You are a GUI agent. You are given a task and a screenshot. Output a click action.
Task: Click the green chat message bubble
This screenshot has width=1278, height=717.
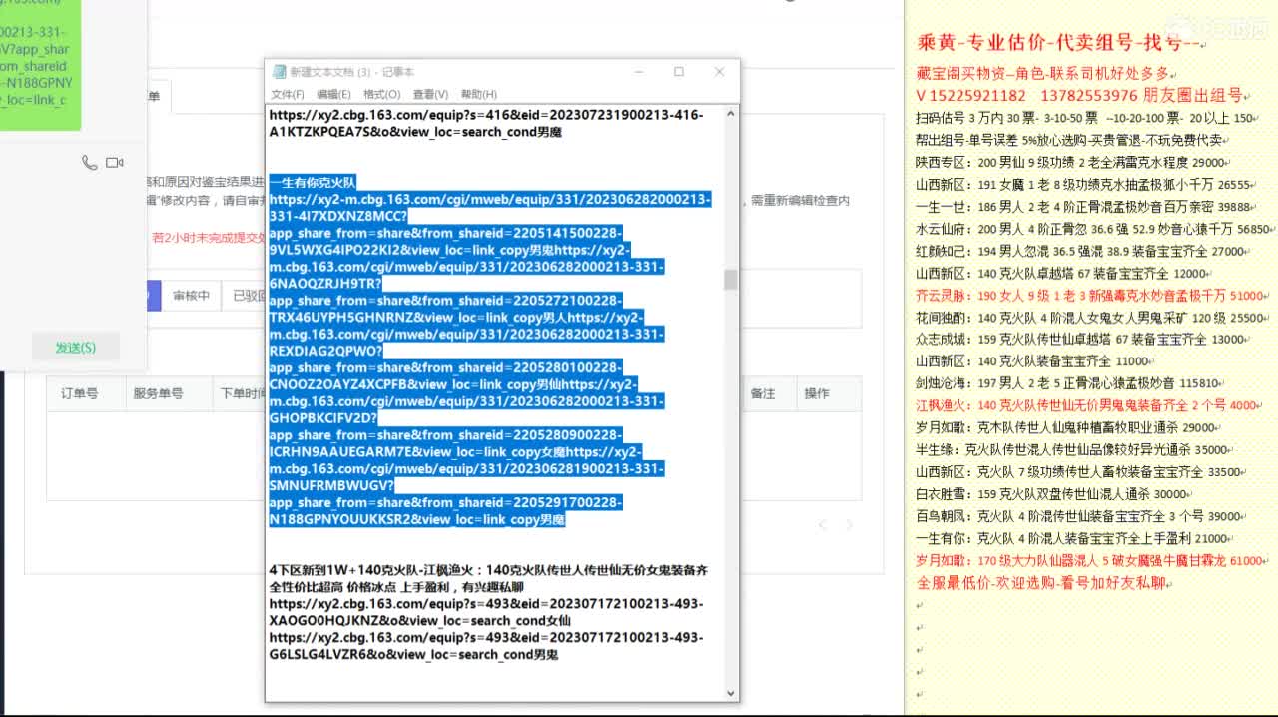pyautogui.click(x=40, y=65)
